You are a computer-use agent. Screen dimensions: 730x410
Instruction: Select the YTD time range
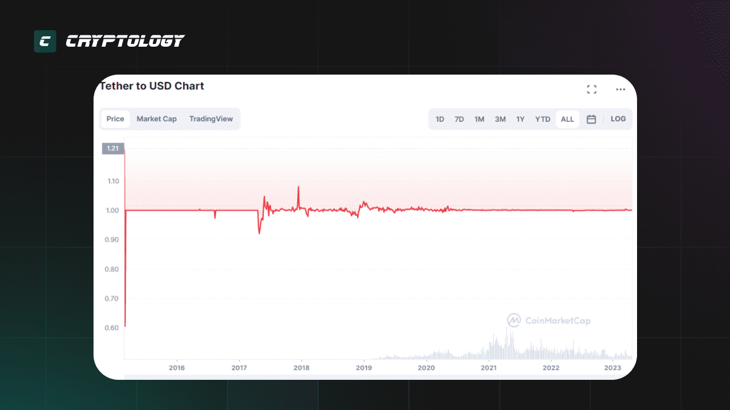pyautogui.click(x=542, y=119)
